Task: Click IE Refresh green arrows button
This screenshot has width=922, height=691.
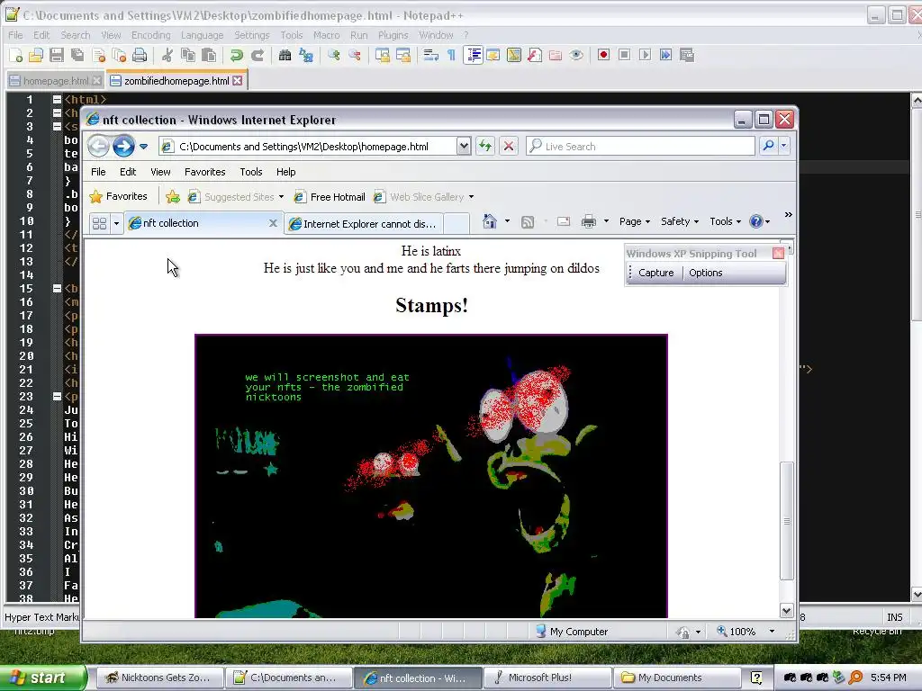Action: [485, 147]
